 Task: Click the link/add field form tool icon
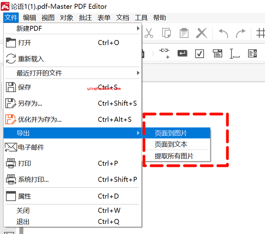[165, 54]
